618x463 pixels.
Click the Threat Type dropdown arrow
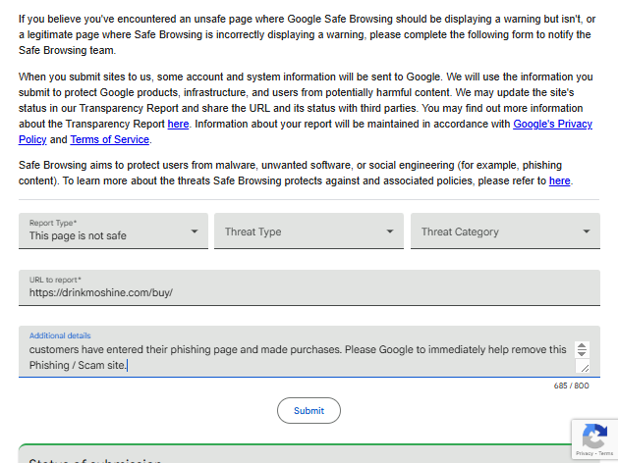tap(390, 231)
